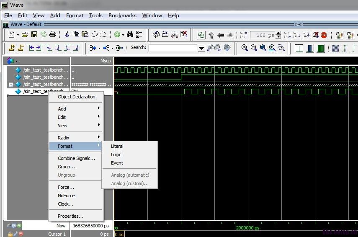Open Find with the binoculars icon
Viewport: 358px width, 237px height.
130,34
